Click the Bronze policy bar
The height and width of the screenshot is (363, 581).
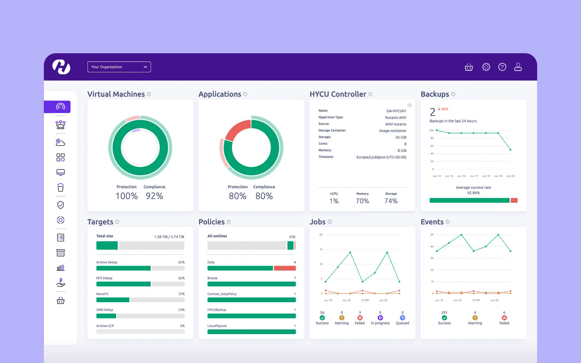click(251, 284)
